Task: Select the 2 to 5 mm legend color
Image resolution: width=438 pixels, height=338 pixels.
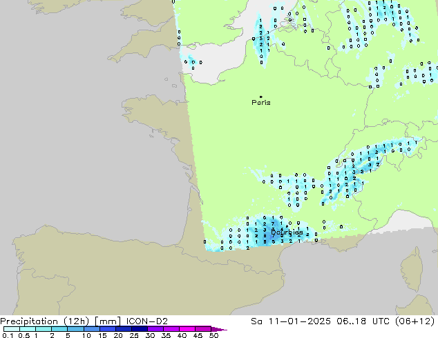Action: click(x=59, y=329)
